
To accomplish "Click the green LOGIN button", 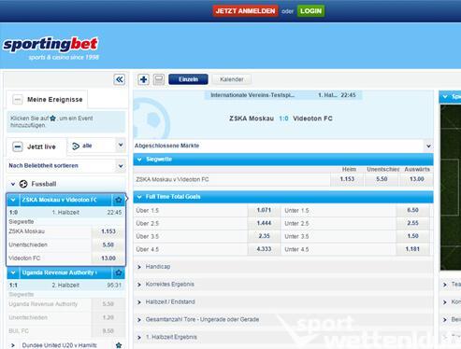I will click(x=310, y=11).
